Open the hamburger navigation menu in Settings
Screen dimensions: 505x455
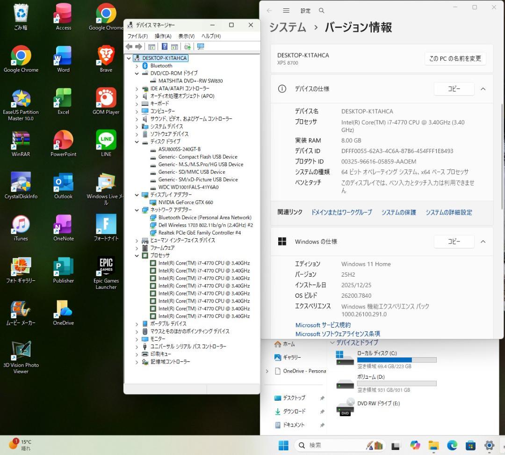286,11
